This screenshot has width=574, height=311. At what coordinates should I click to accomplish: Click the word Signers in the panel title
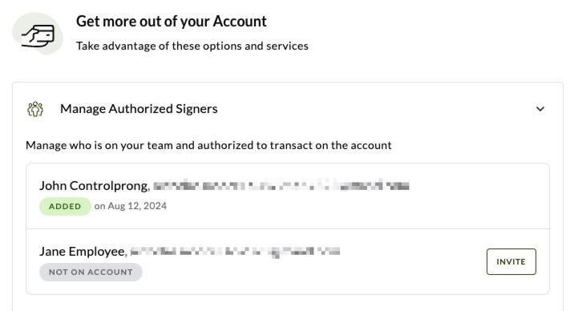(x=196, y=109)
